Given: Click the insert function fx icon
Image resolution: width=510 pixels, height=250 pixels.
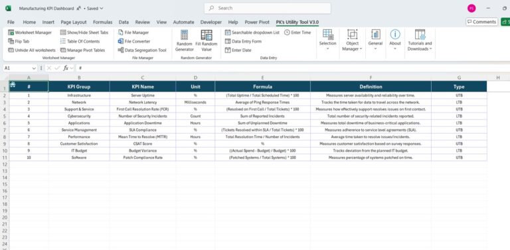Looking at the screenshot, I should tap(65, 68).
